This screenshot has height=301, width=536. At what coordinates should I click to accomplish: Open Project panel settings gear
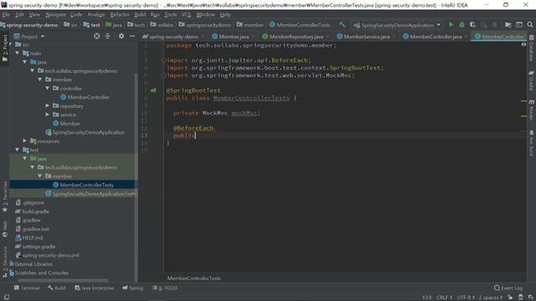click(121, 36)
